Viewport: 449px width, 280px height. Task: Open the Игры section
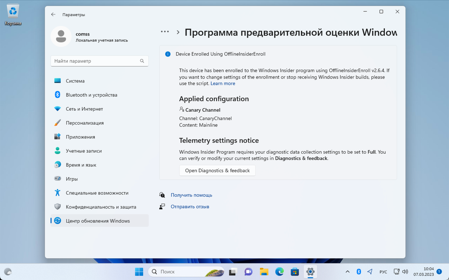tap(100, 179)
